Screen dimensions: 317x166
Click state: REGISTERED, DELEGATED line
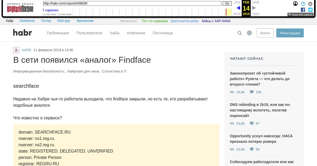tap(66, 151)
